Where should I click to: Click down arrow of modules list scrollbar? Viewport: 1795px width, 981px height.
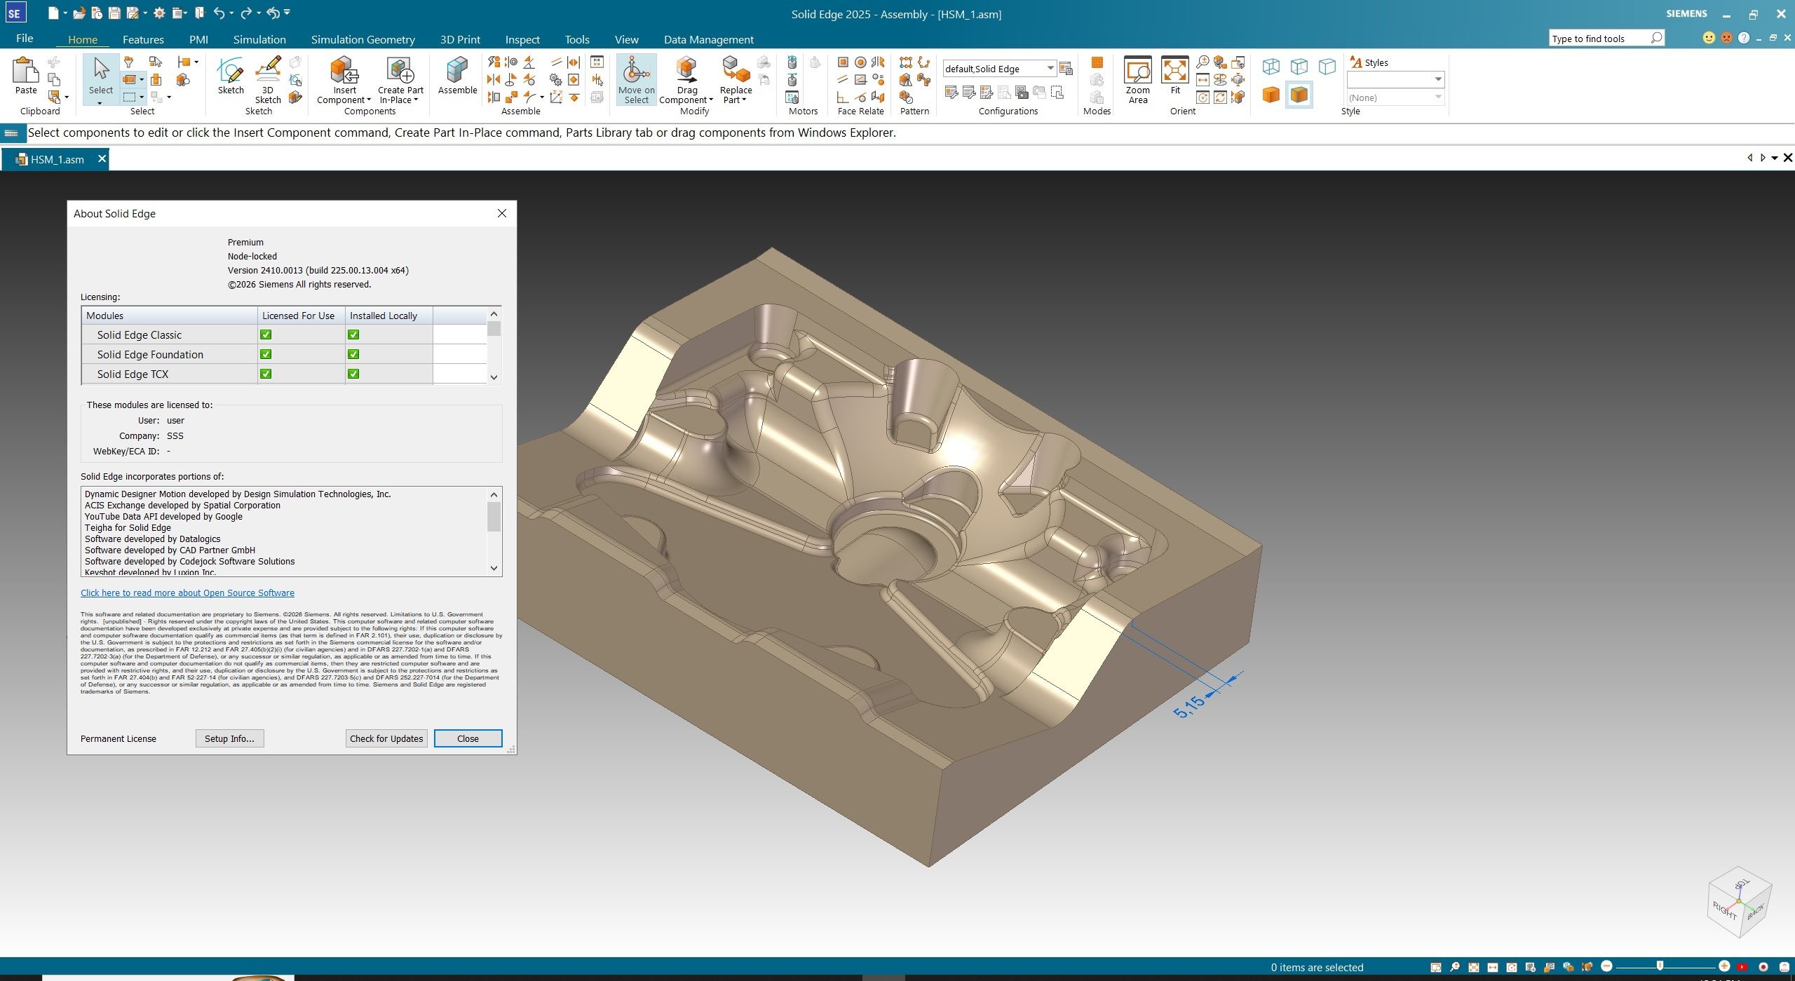[494, 377]
